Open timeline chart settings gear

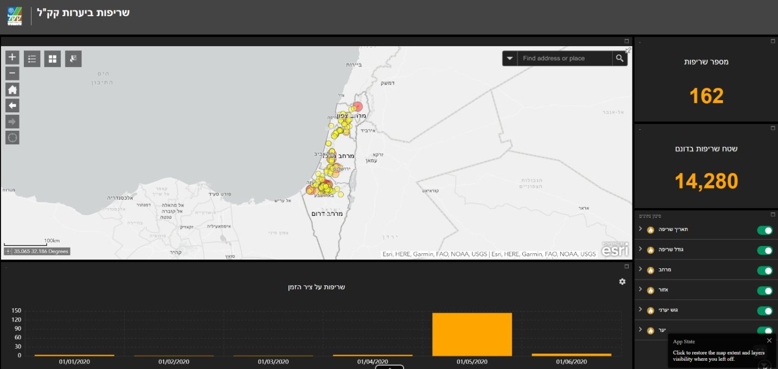click(x=622, y=281)
